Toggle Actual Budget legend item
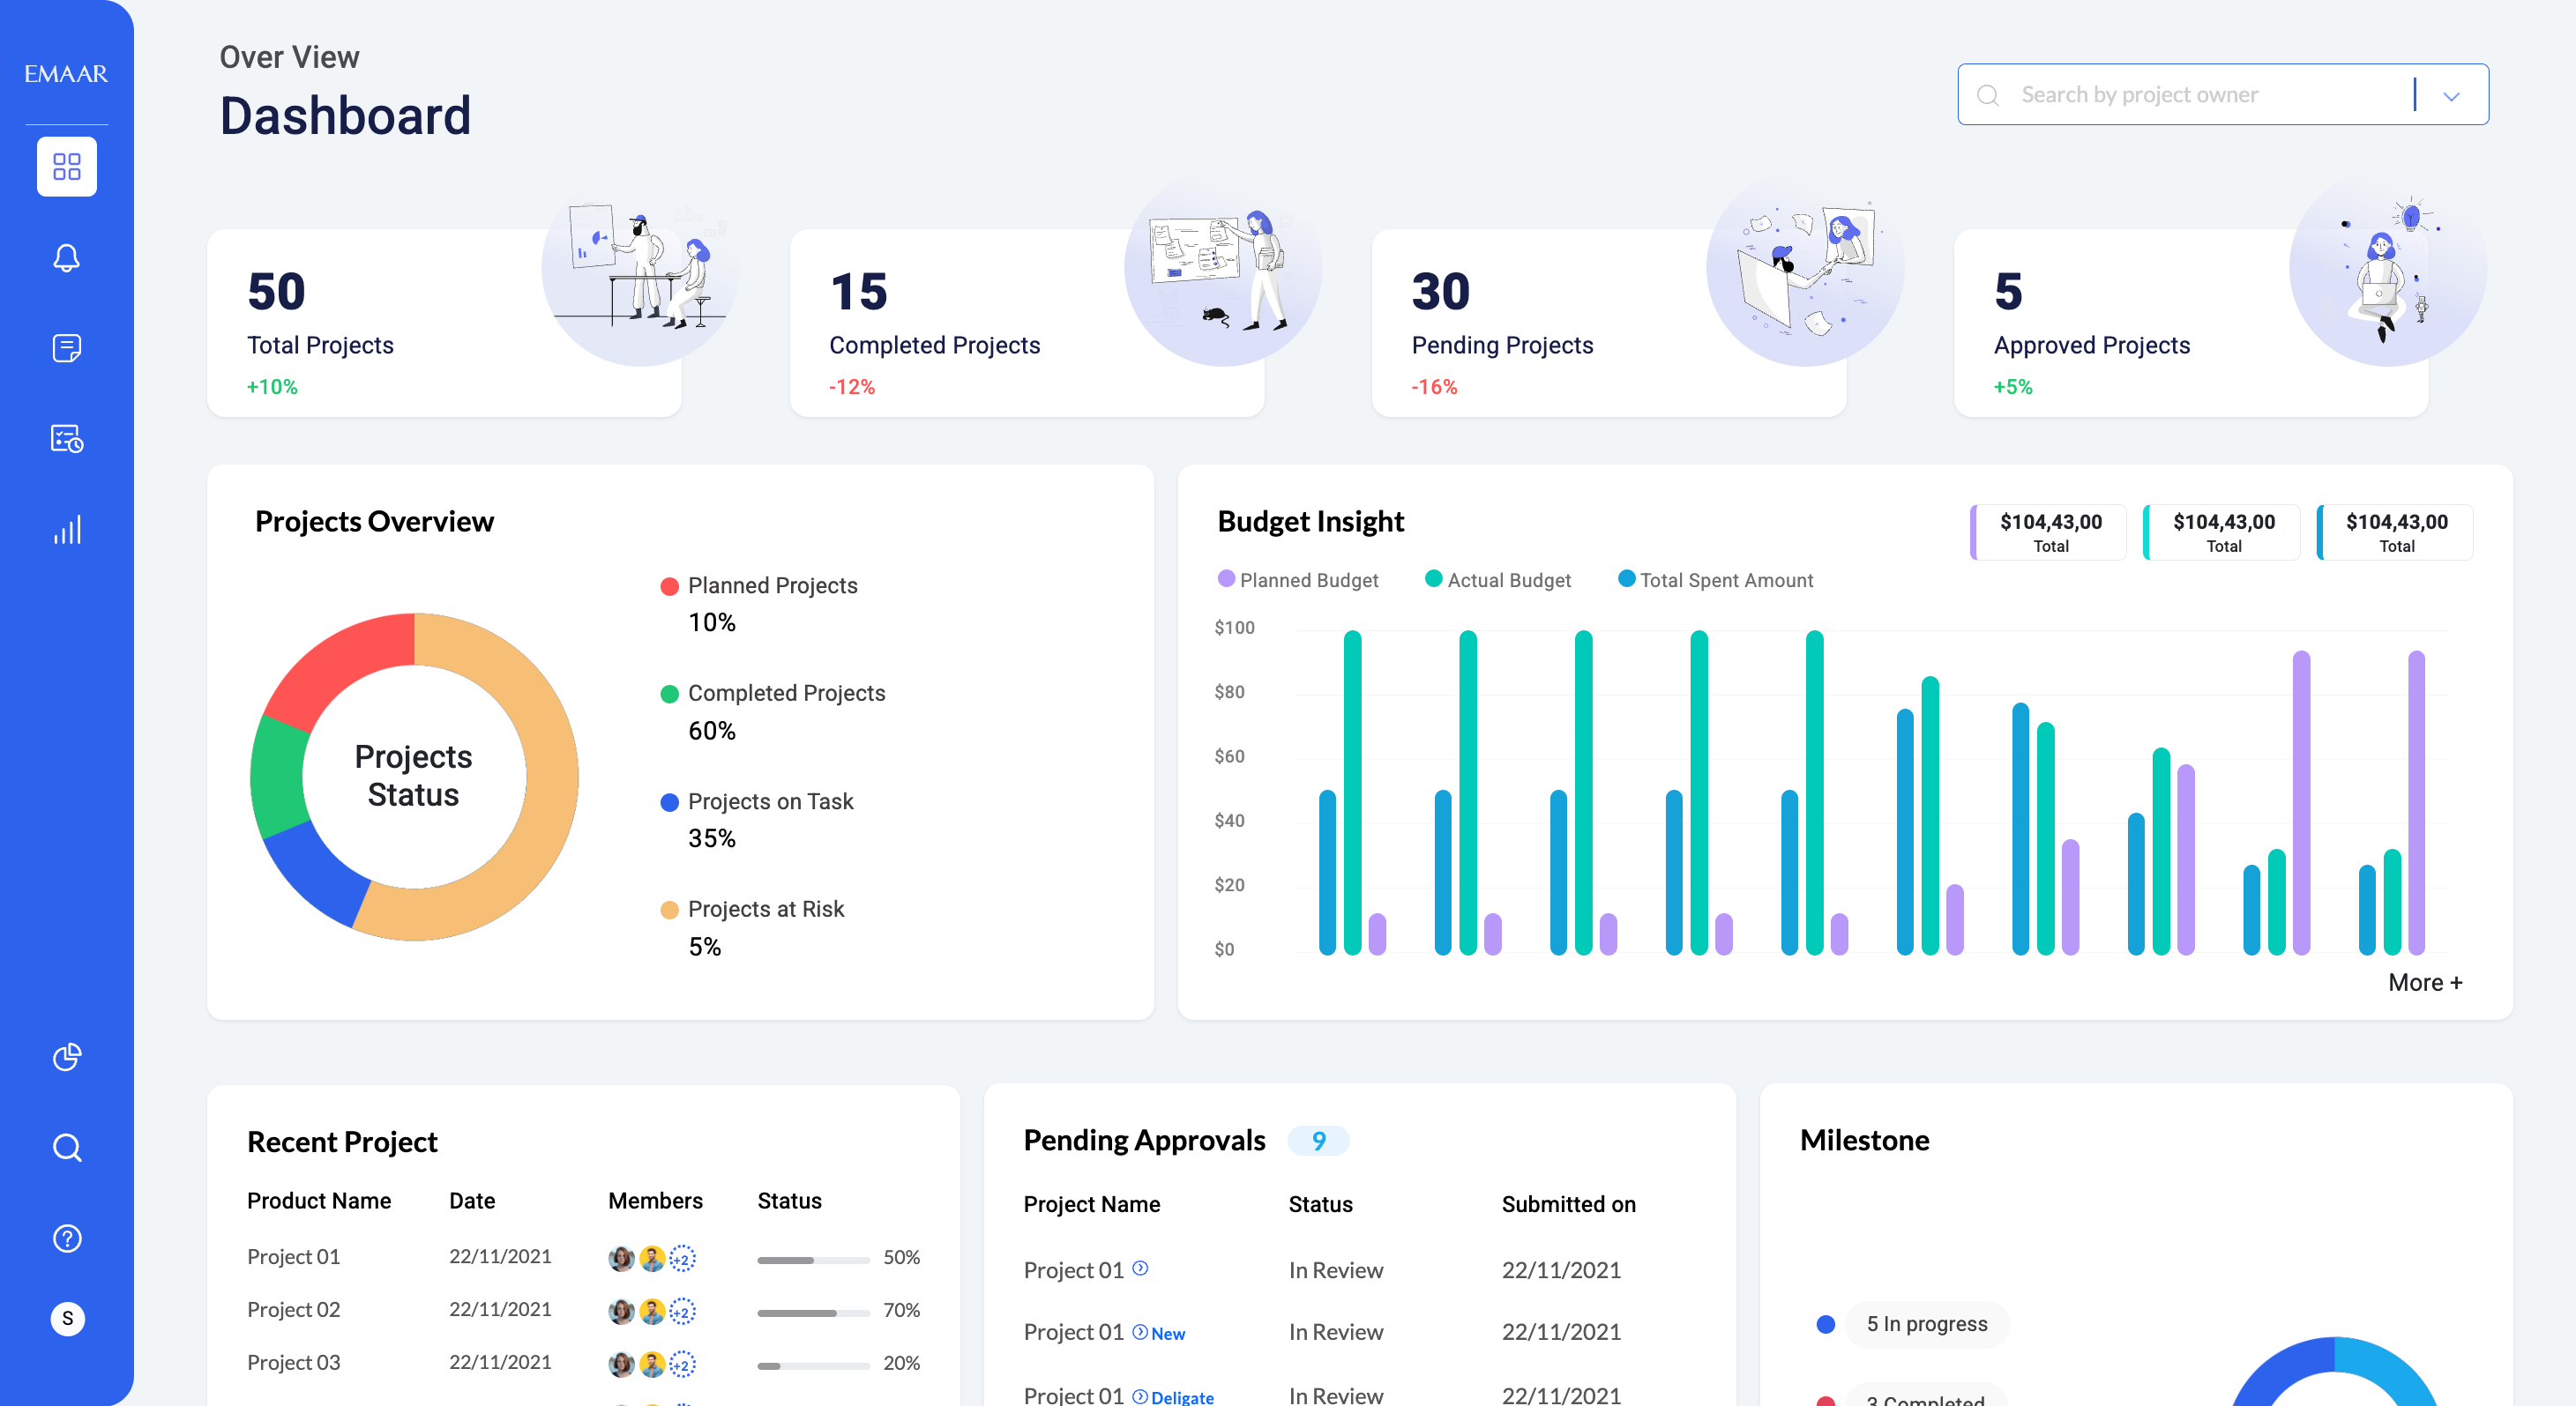The image size is (2576, 1406). pos(1498,579)
